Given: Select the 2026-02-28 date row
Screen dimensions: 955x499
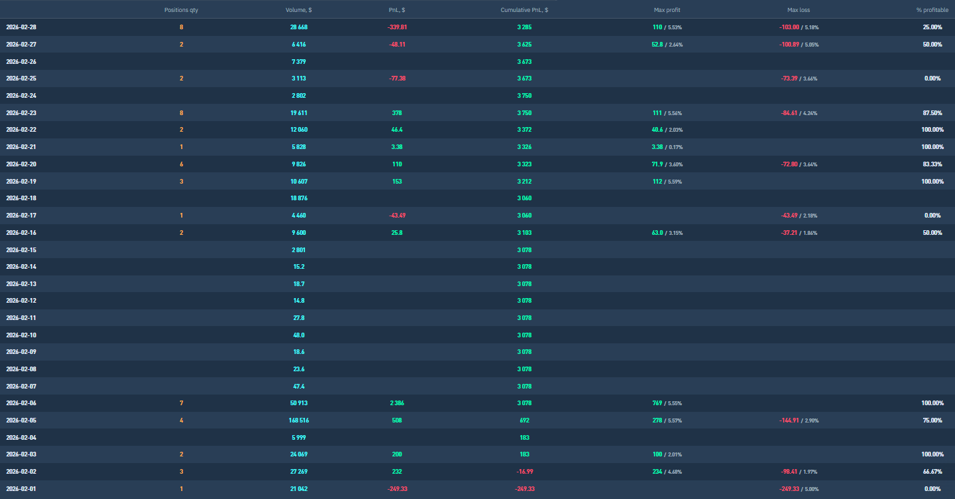Looking at the screenshot, I should (21, 27).
